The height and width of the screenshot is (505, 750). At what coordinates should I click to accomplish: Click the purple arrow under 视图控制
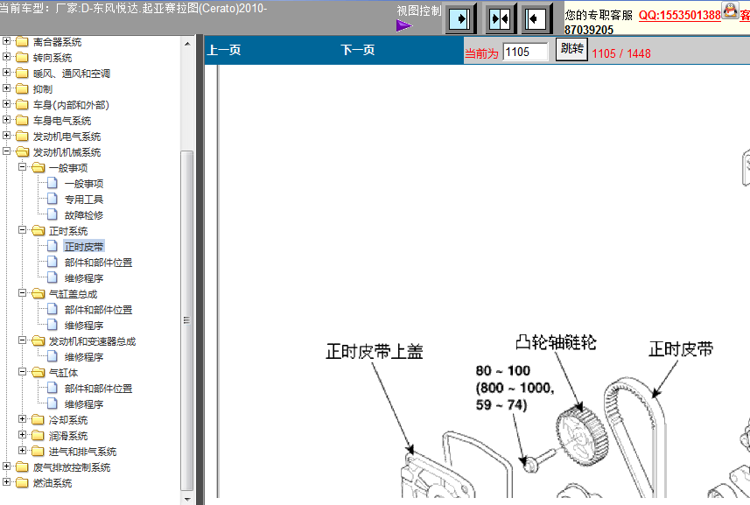tap(403, 25)
